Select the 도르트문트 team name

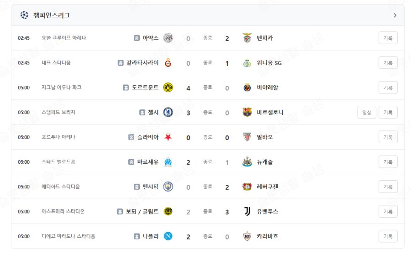point(145,88)
